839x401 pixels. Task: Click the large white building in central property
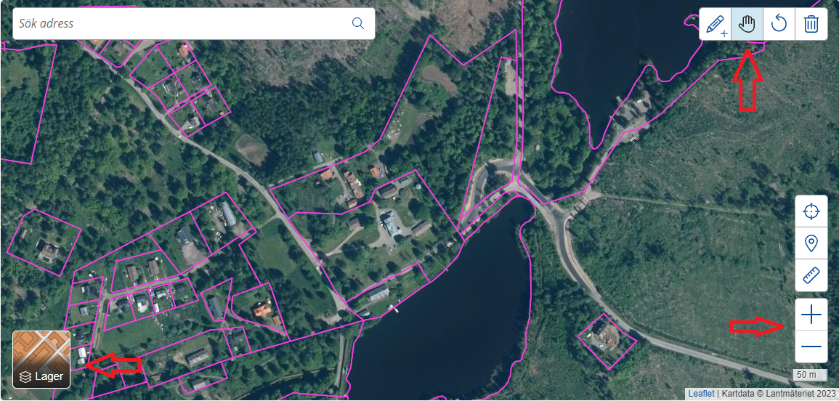coord(391,223)
